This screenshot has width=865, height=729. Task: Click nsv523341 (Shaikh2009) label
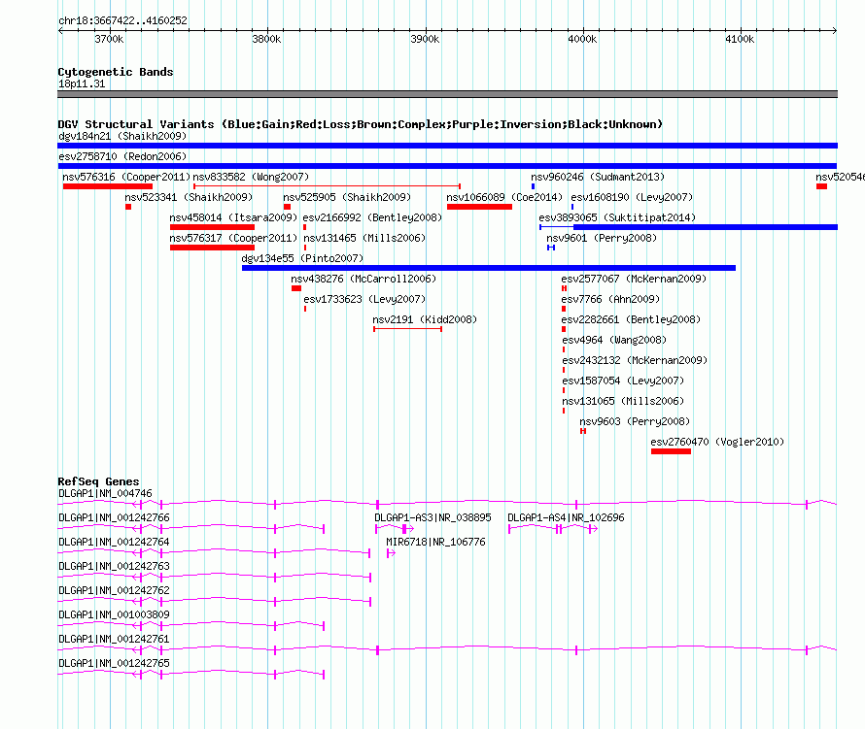(x=189, y=197)
